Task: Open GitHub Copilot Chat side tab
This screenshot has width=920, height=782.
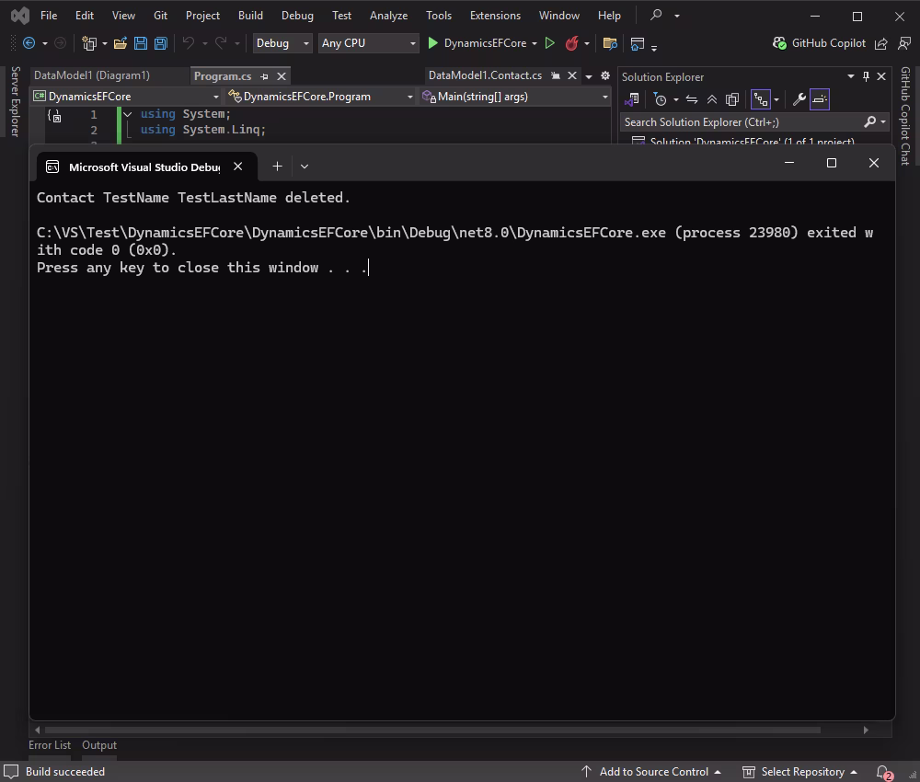Action: (904, 116)
